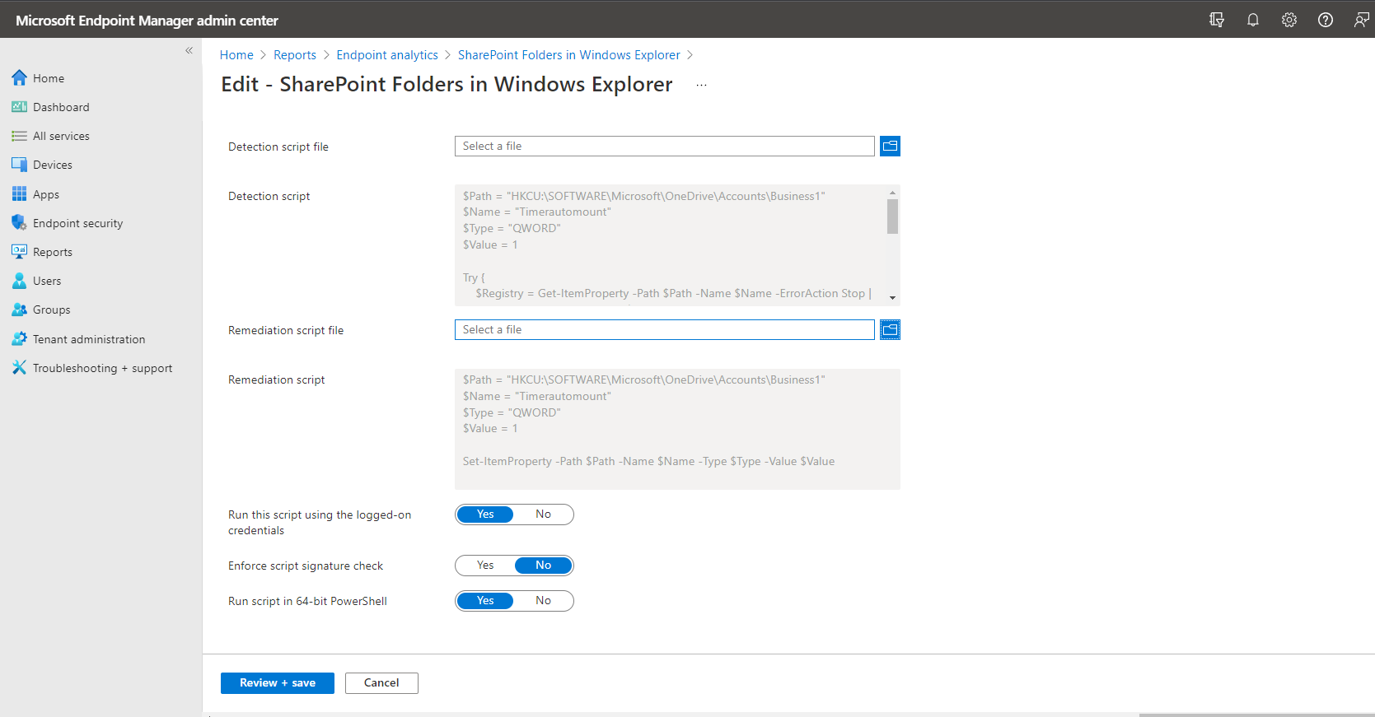Set Run script in 64-bit PowerShell to Yes
1375x717 pixels.
coord(485,601)
